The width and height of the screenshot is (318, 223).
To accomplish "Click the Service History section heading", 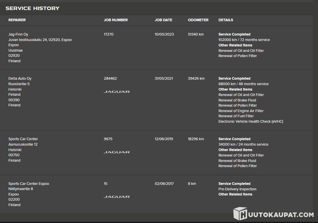I will (x=32, y=8).
